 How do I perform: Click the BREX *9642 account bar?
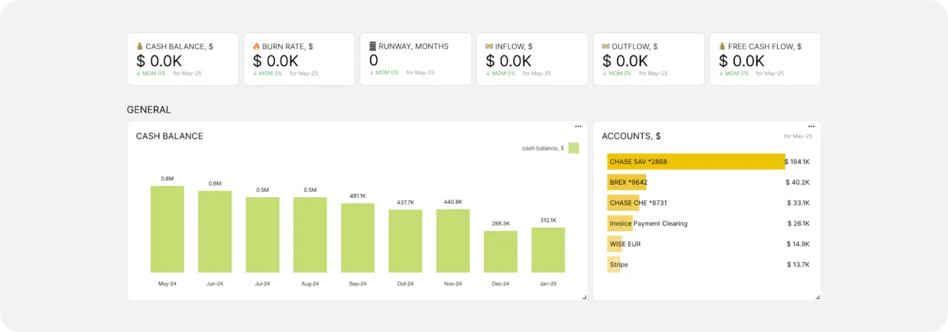[627, 182]
